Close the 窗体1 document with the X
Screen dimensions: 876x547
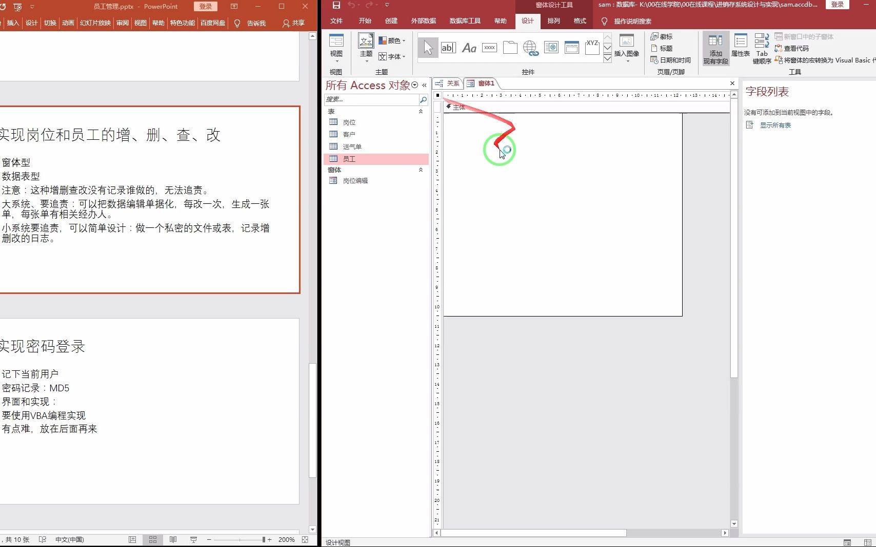coord(732,83)
